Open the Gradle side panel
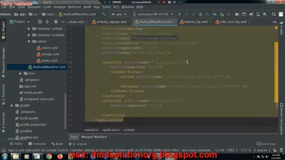 [x=281, y=28]
